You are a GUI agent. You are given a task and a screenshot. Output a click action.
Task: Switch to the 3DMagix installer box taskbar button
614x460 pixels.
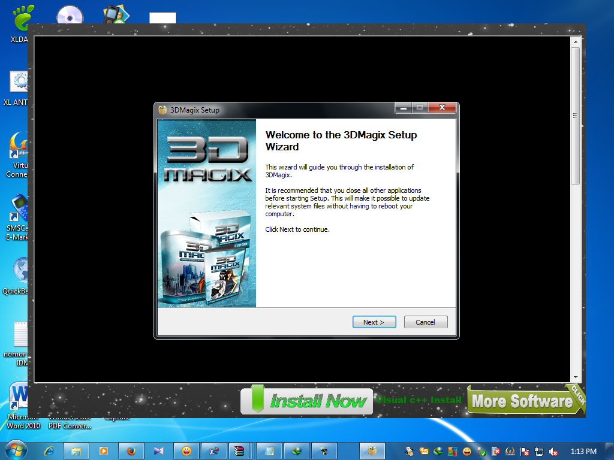[372, 451]
